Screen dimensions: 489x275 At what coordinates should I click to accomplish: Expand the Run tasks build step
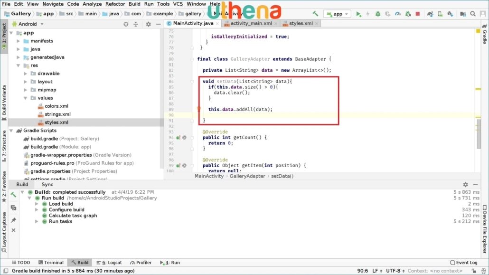pos(37,221)
